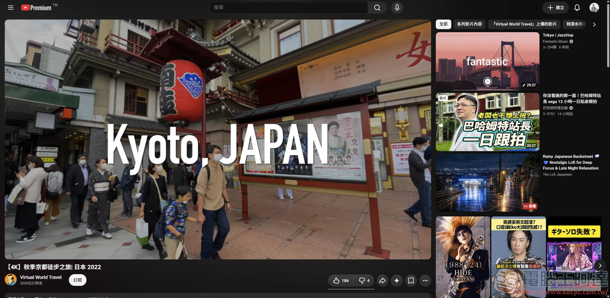Open the Fantastic Music channel name

point(555,42)
